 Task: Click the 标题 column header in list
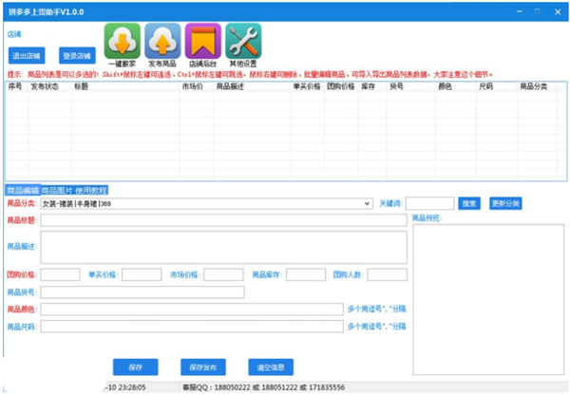81,86
